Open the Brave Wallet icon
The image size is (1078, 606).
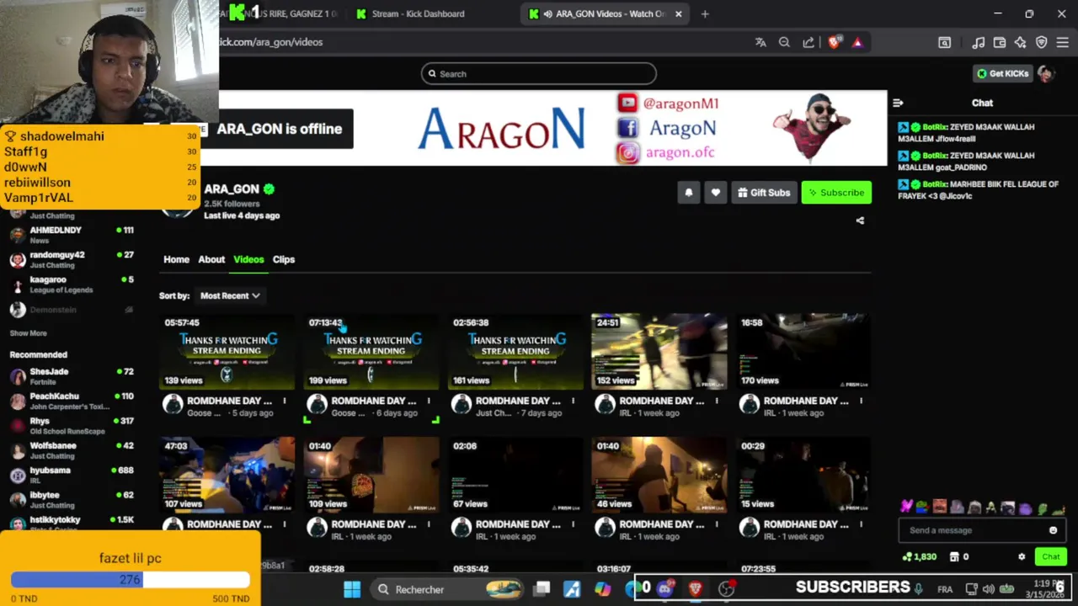1000,42
